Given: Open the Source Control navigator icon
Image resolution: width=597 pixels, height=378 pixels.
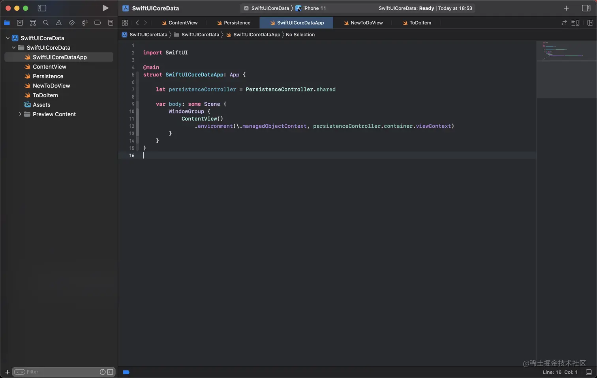Looking at the screenshot, I should pos(20,23).
